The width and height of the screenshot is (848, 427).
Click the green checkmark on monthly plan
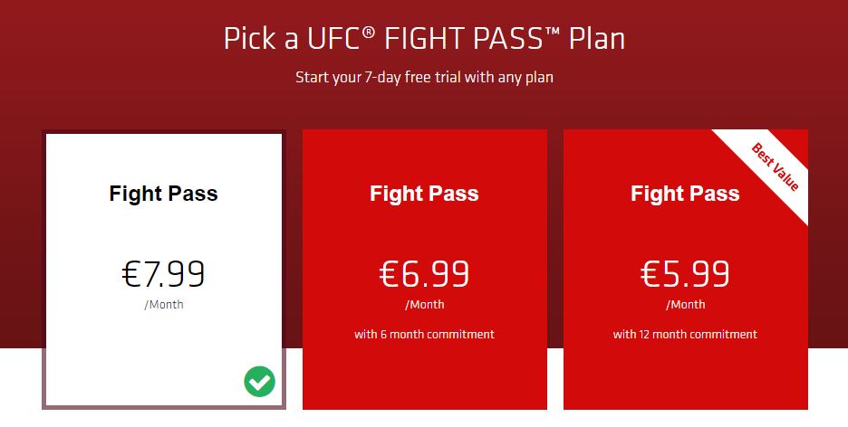click(x=260, y=382)
